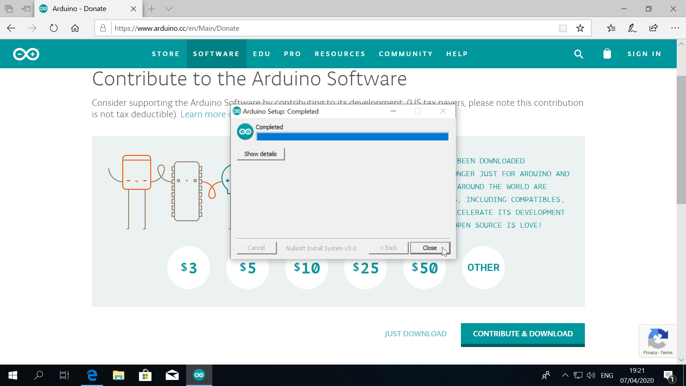The width and height of the screenshot is (686, 386).
Task: Click the scrollbar down arrow
Action: [681, 360]
